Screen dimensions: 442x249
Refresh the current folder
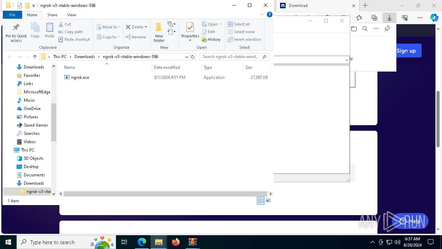point(193,57)
